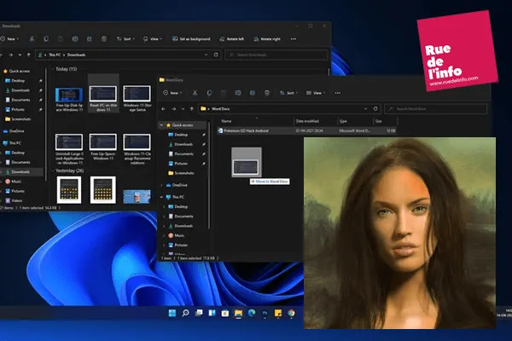The image size is (512, 341).
Task: Collapse the Yesterday (26) group in Downloads
Action: click(53, 170)
